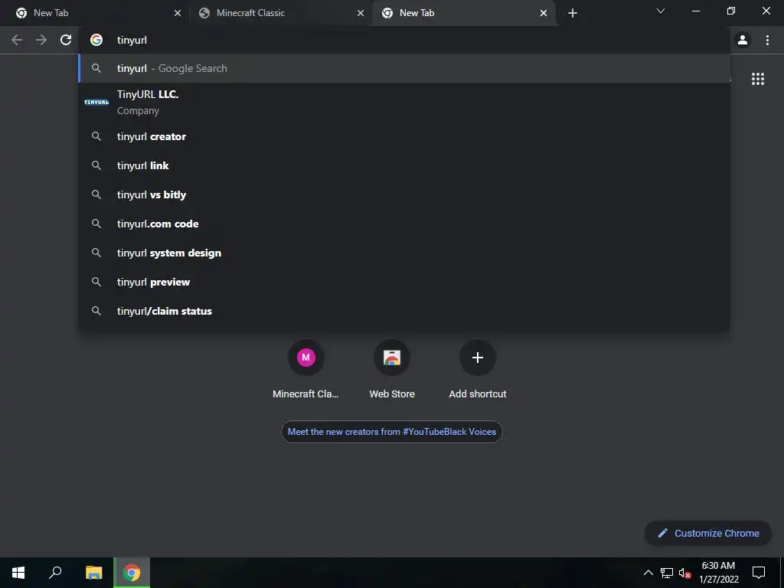Image resolution: width=784 pixels, height=588 pixels.
Task: Click the Customize Chrome button
Action: tap(708, 533)
